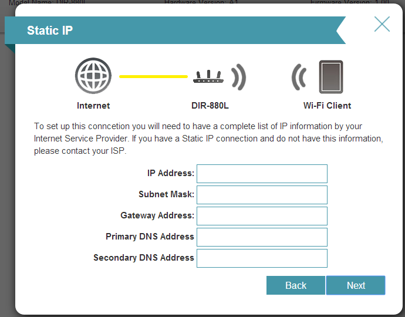This screenshot has height=317, width=405.
Task: Click the DIR-880L label text
Action: click(210, 106)
